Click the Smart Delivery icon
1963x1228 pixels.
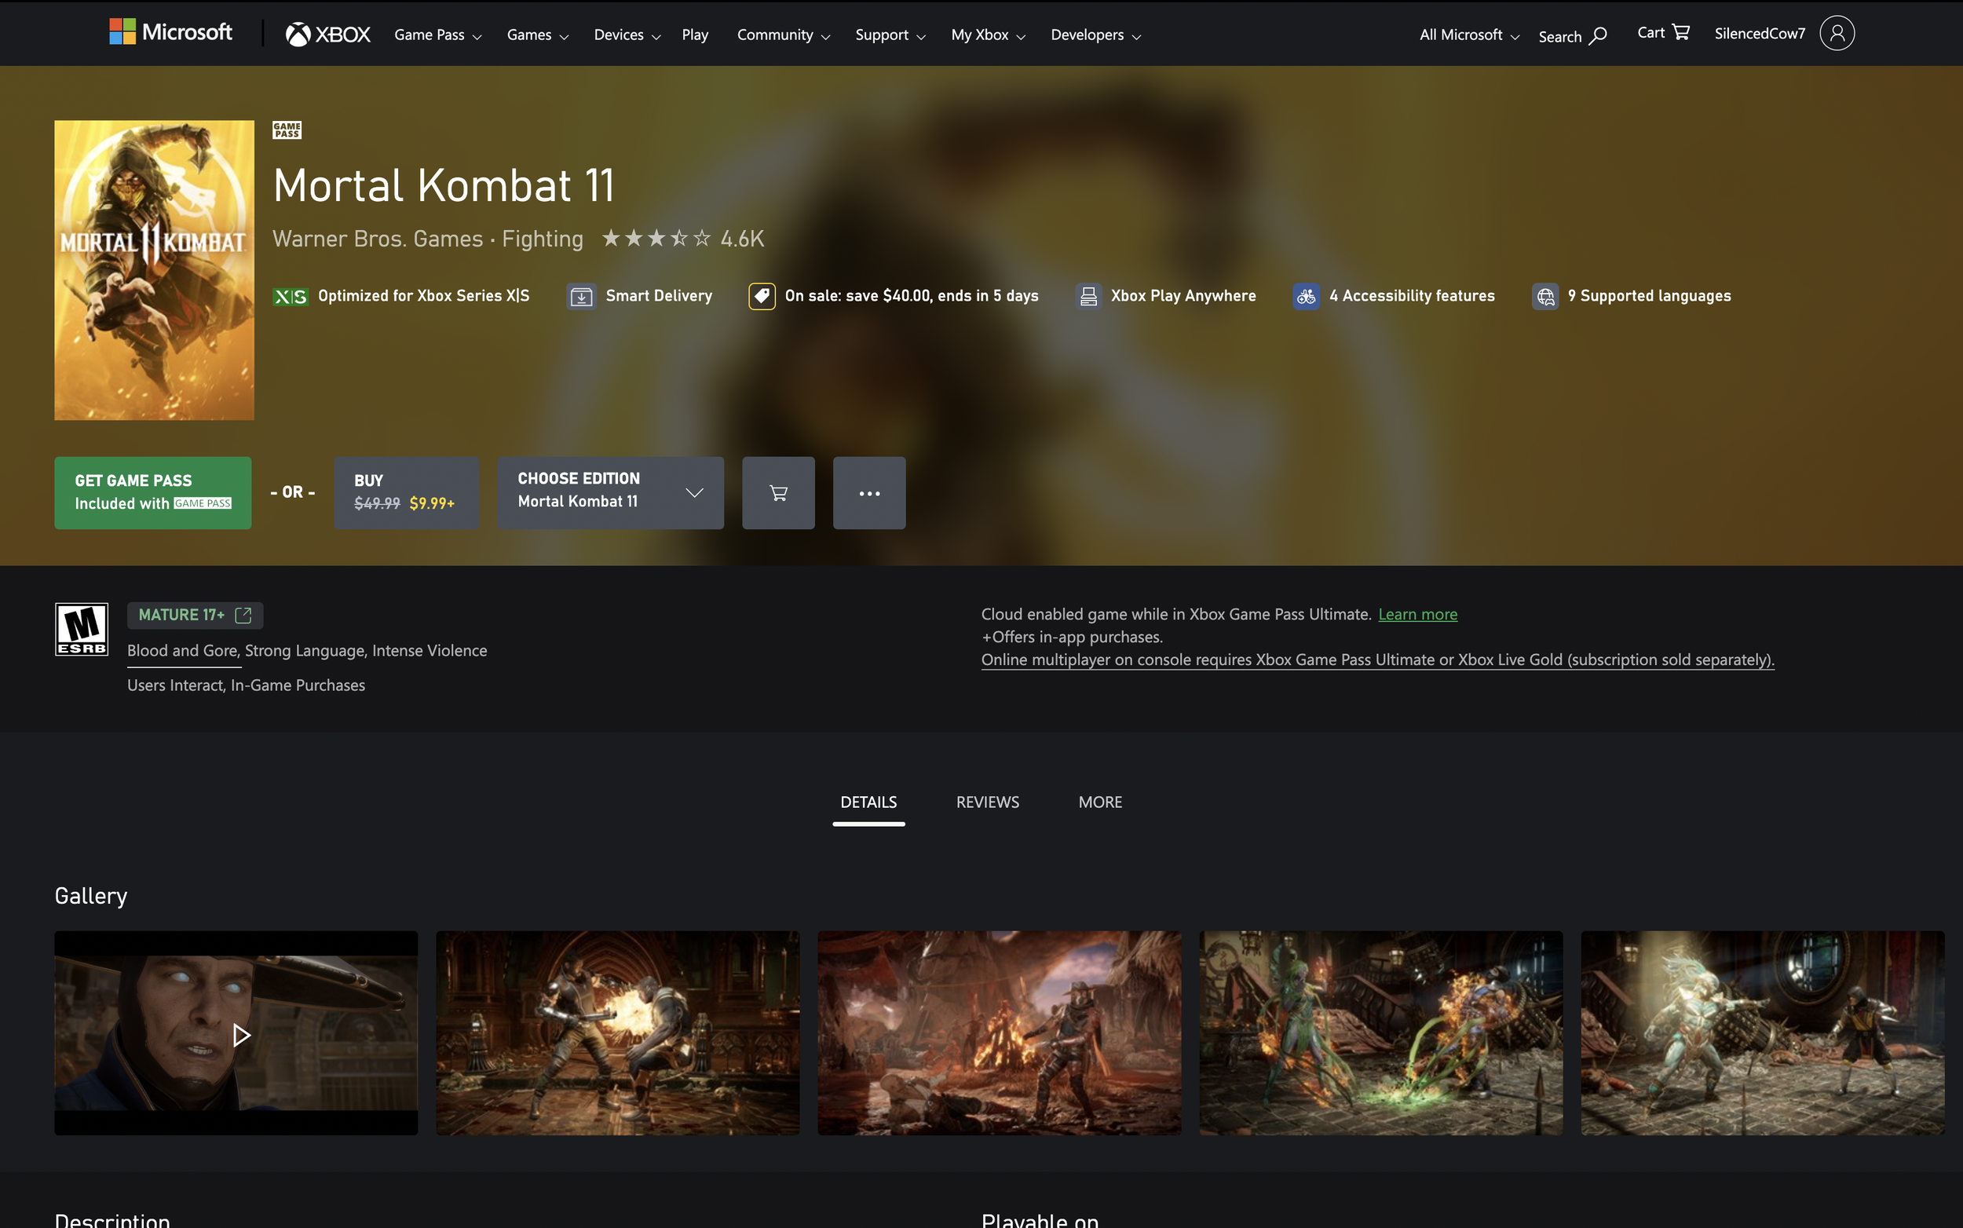(x=581, y=297)
